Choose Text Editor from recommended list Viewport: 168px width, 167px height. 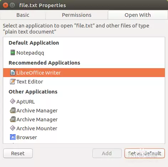[84, 82]
